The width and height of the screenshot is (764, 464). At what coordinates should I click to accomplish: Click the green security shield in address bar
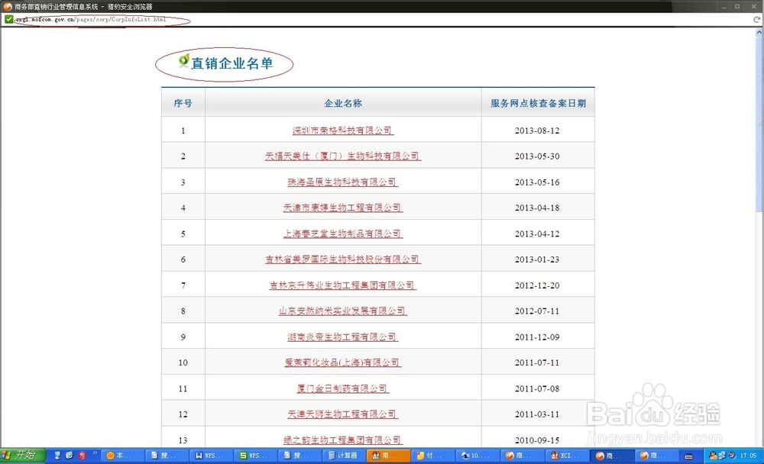click(8, 20)
